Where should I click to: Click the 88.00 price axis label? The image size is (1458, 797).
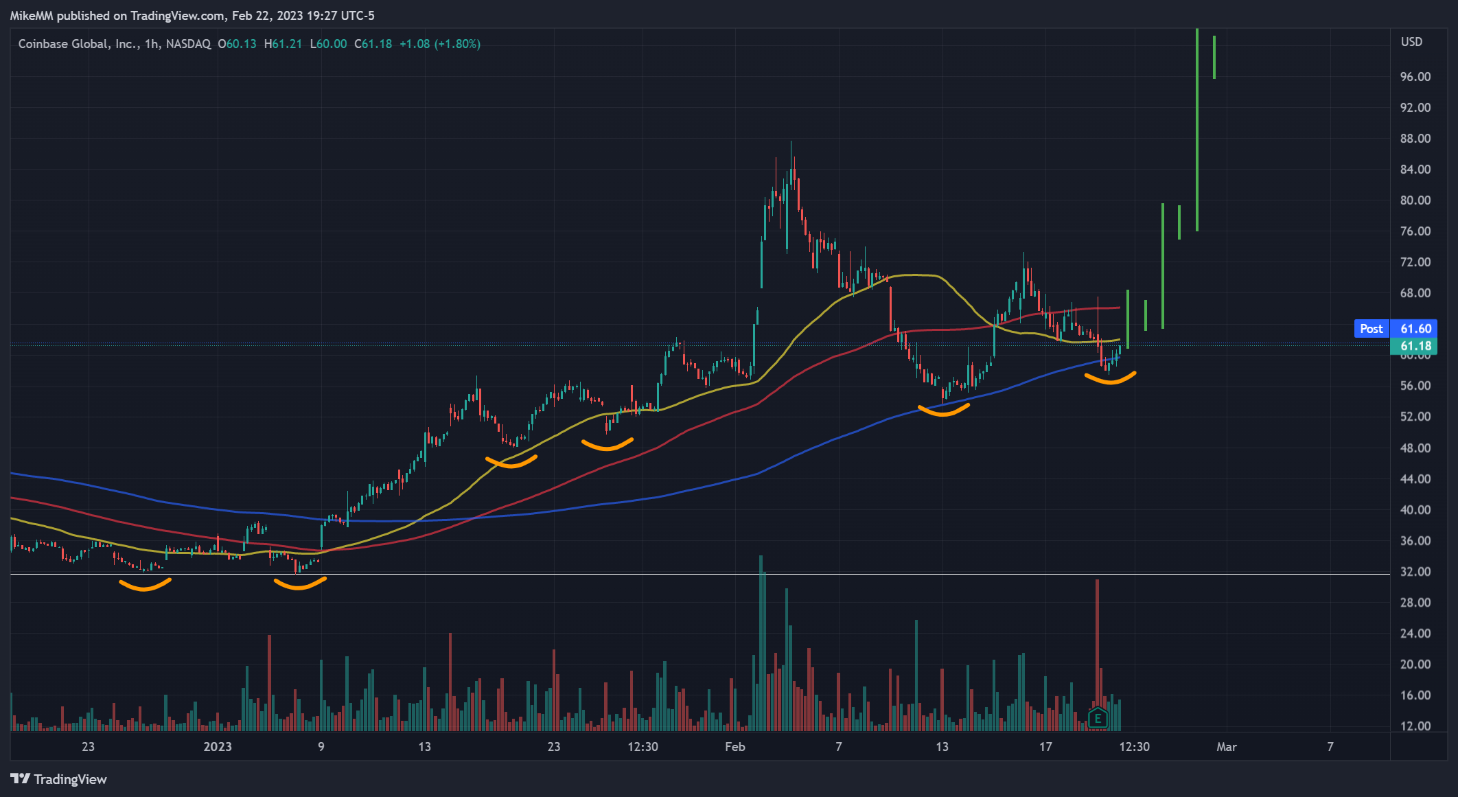click(1415, 139)
